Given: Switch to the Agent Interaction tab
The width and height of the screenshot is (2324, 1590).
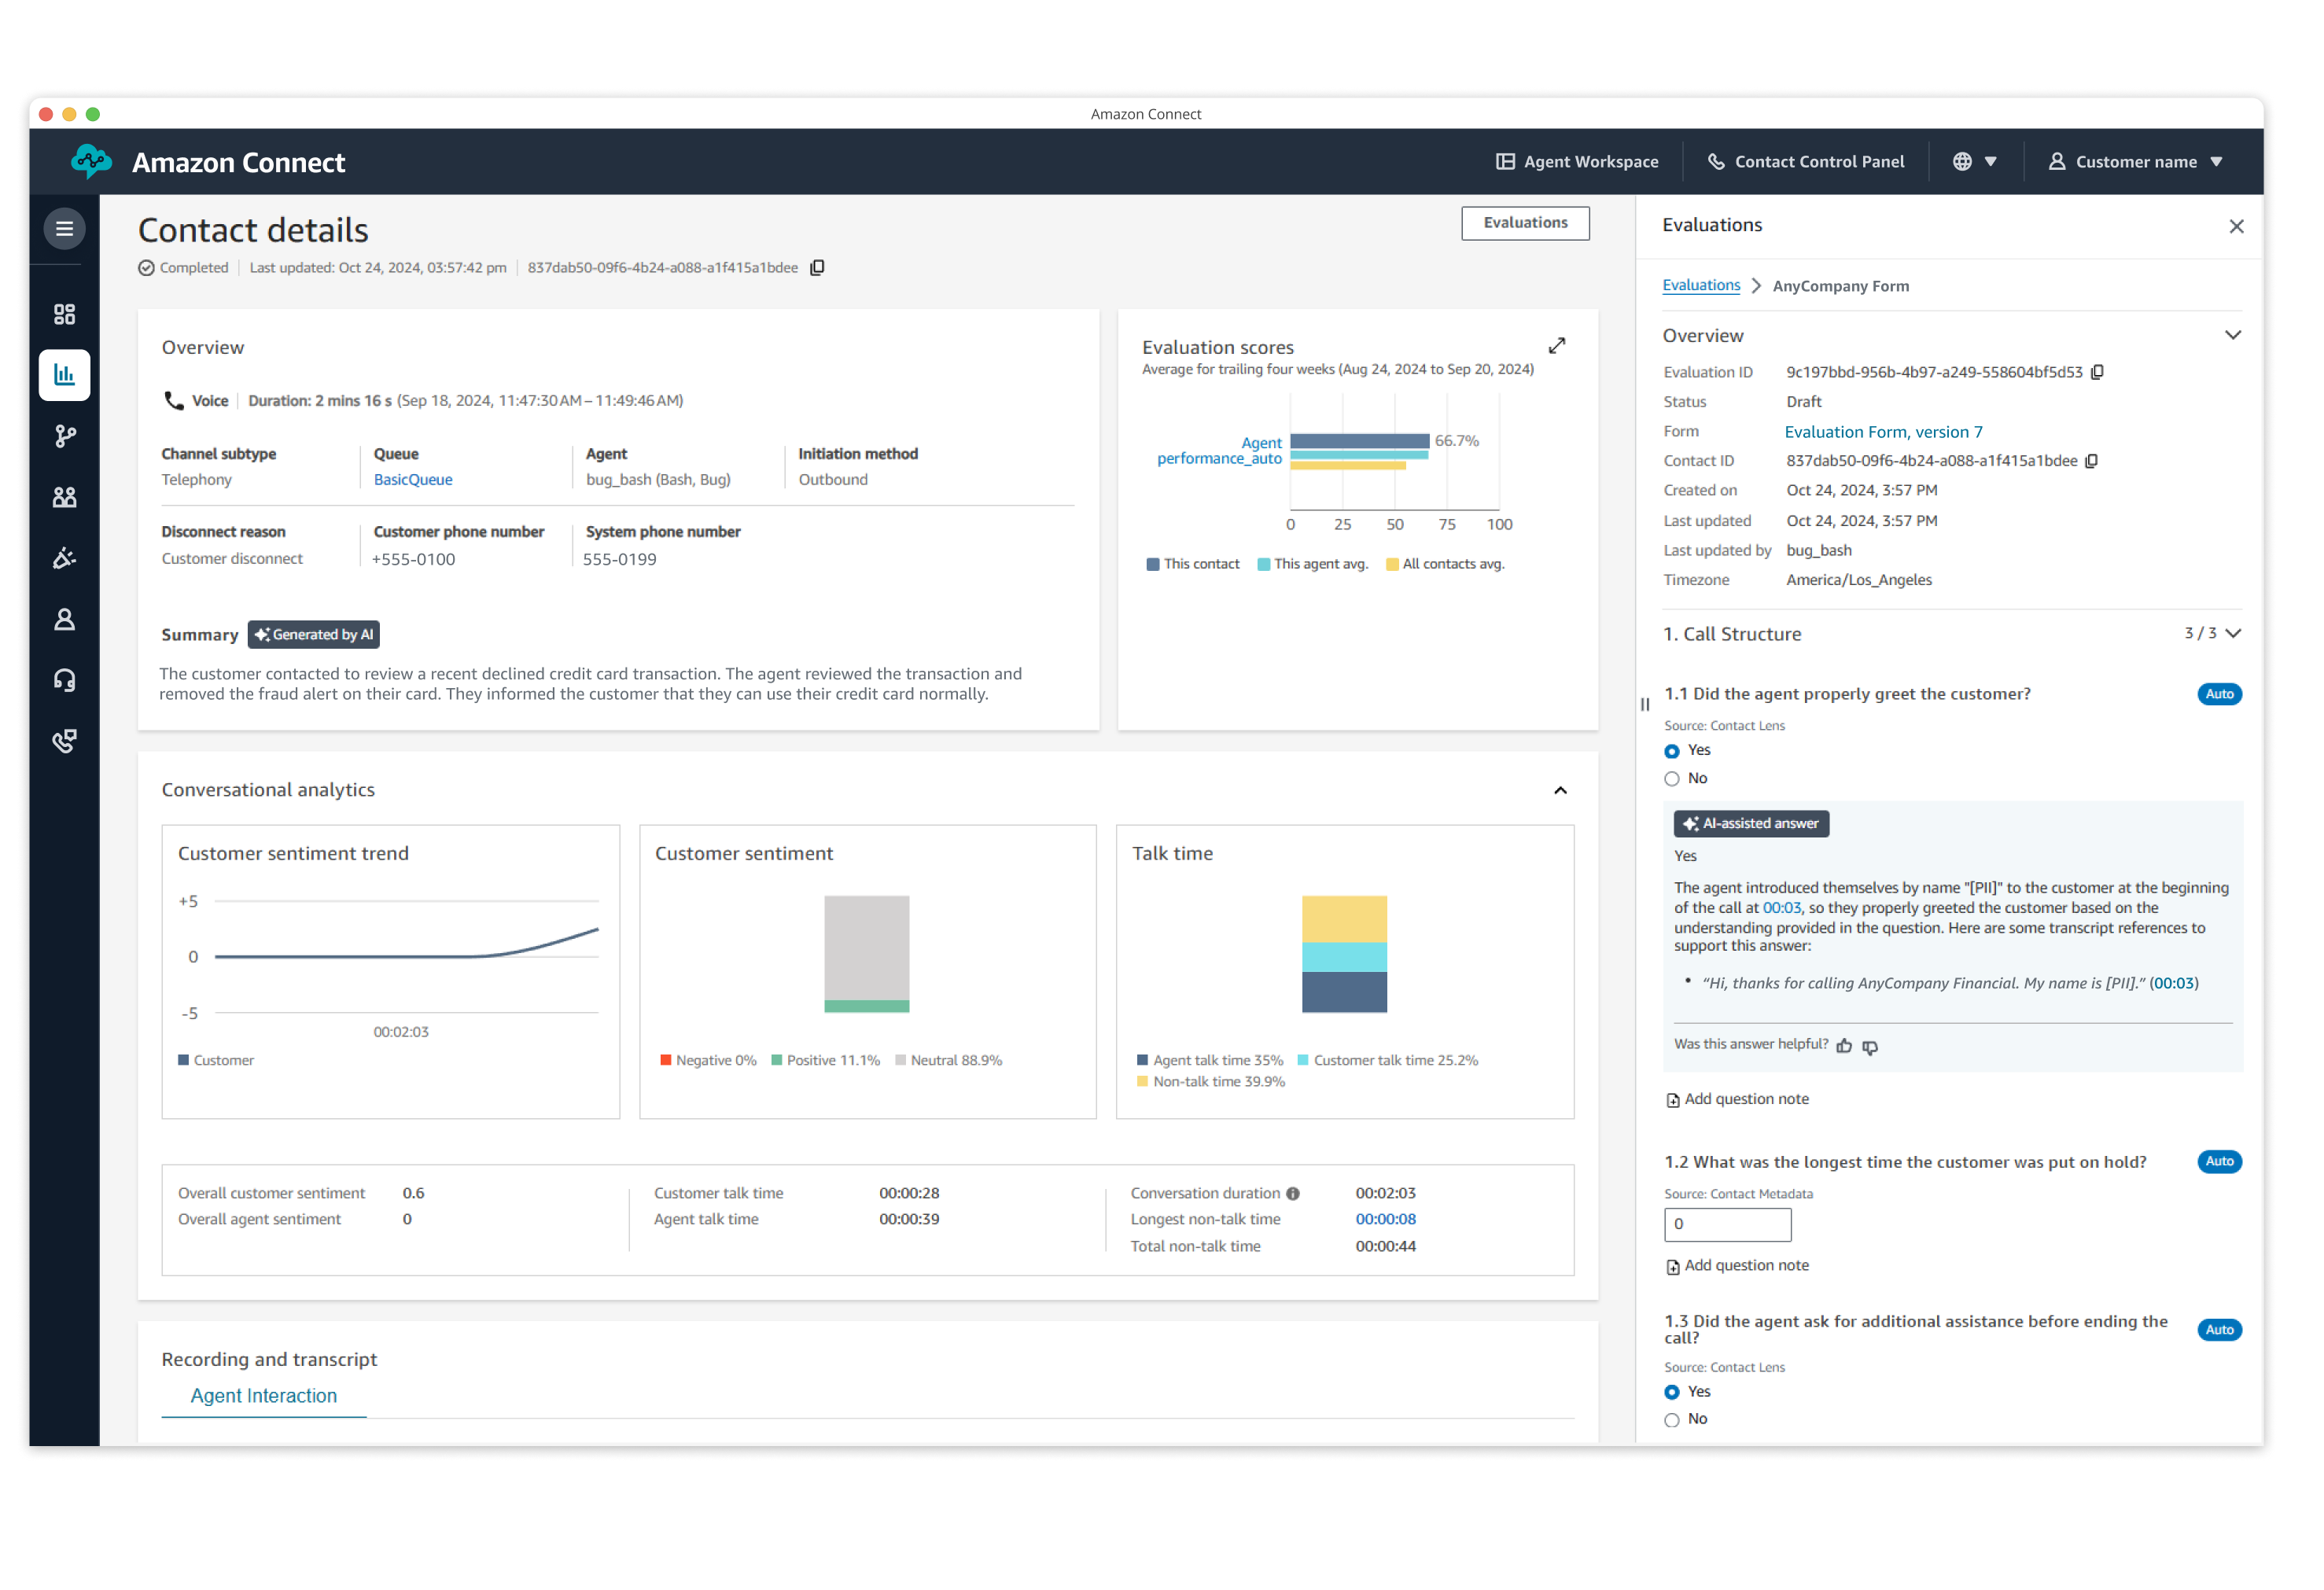Looking at the screenshot, I should click(x=263, y=1396).
